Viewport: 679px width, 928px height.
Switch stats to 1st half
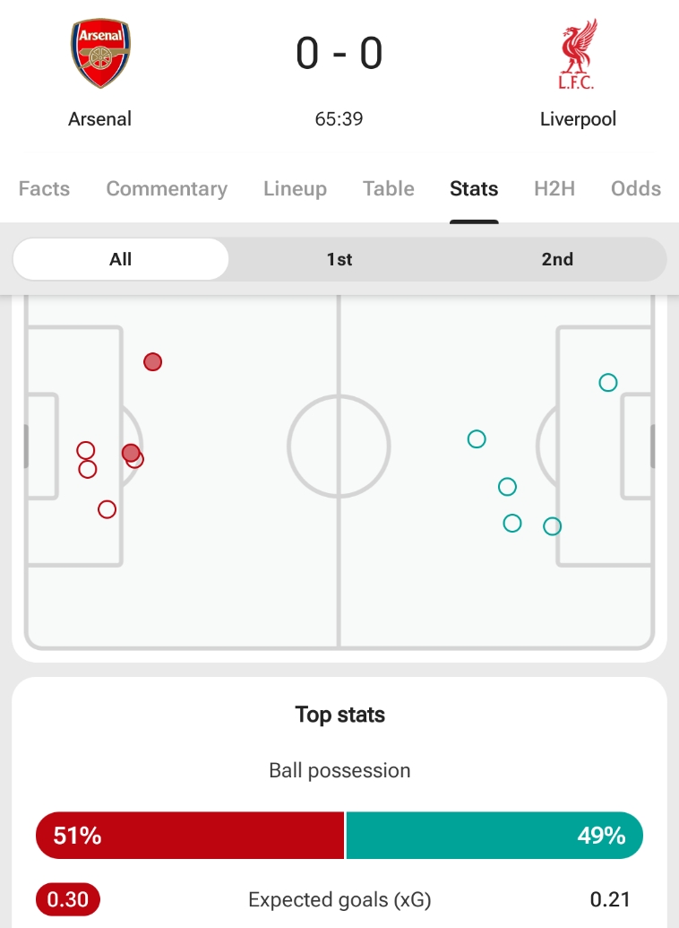pyautogui.click(x=339, y=259)
